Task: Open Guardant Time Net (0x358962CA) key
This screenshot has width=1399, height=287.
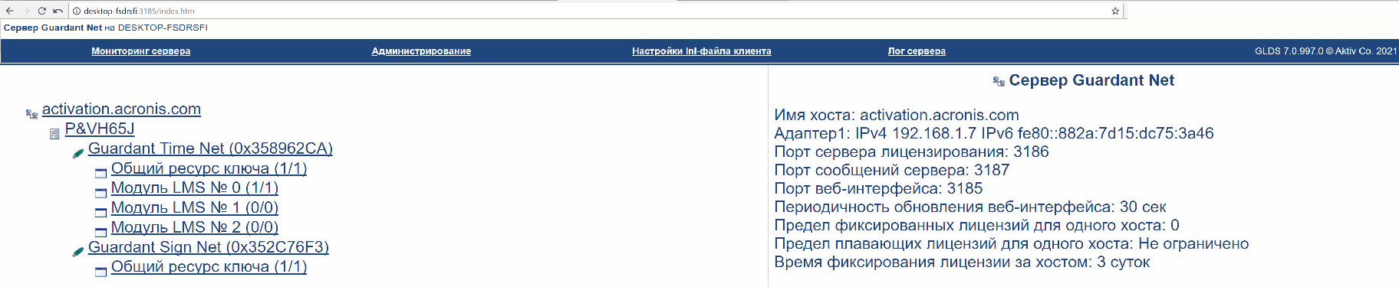Action: pos(210,148)
